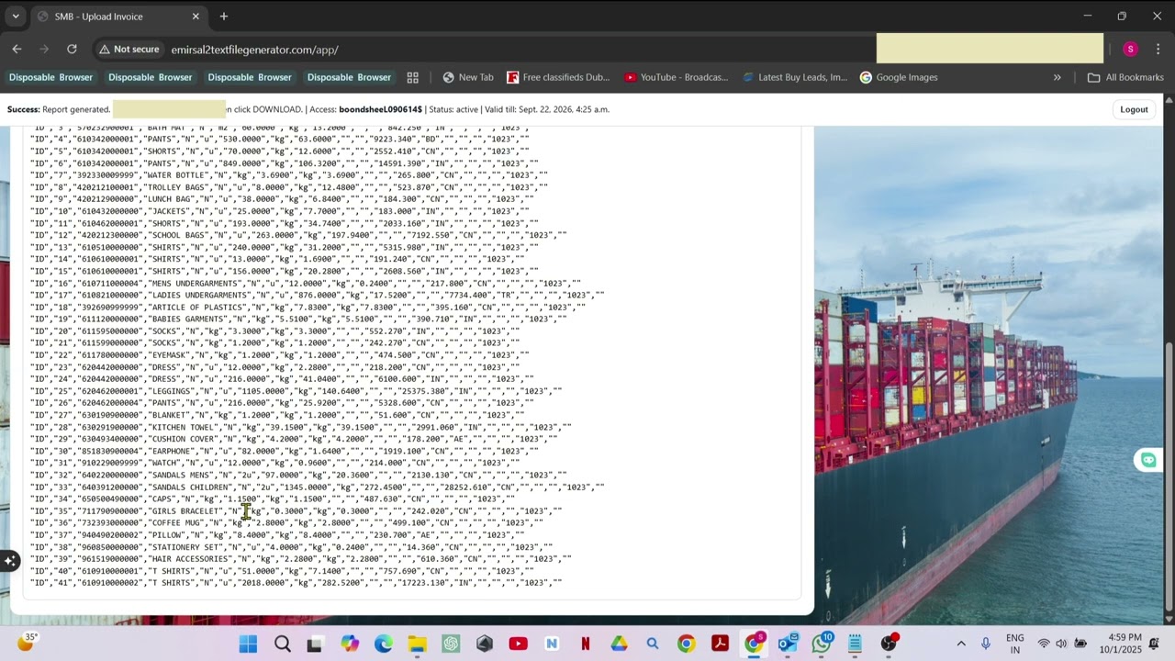
Task: Click the KITCHEN TOWEL data line
Action: (300, 427)
